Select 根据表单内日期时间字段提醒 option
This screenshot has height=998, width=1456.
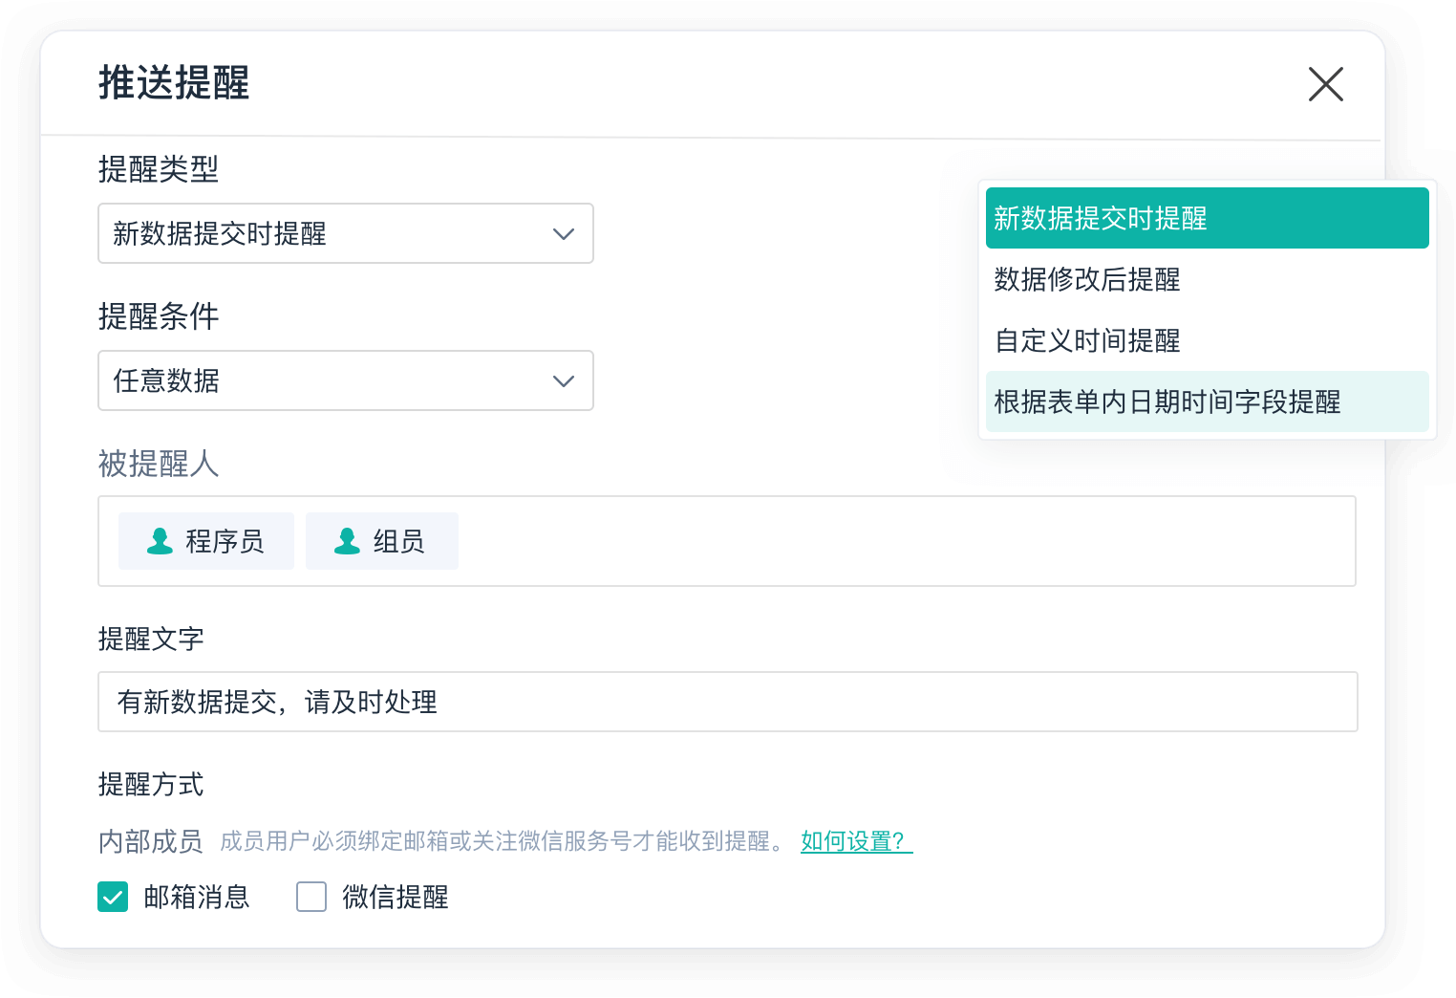pos(1167,402)
